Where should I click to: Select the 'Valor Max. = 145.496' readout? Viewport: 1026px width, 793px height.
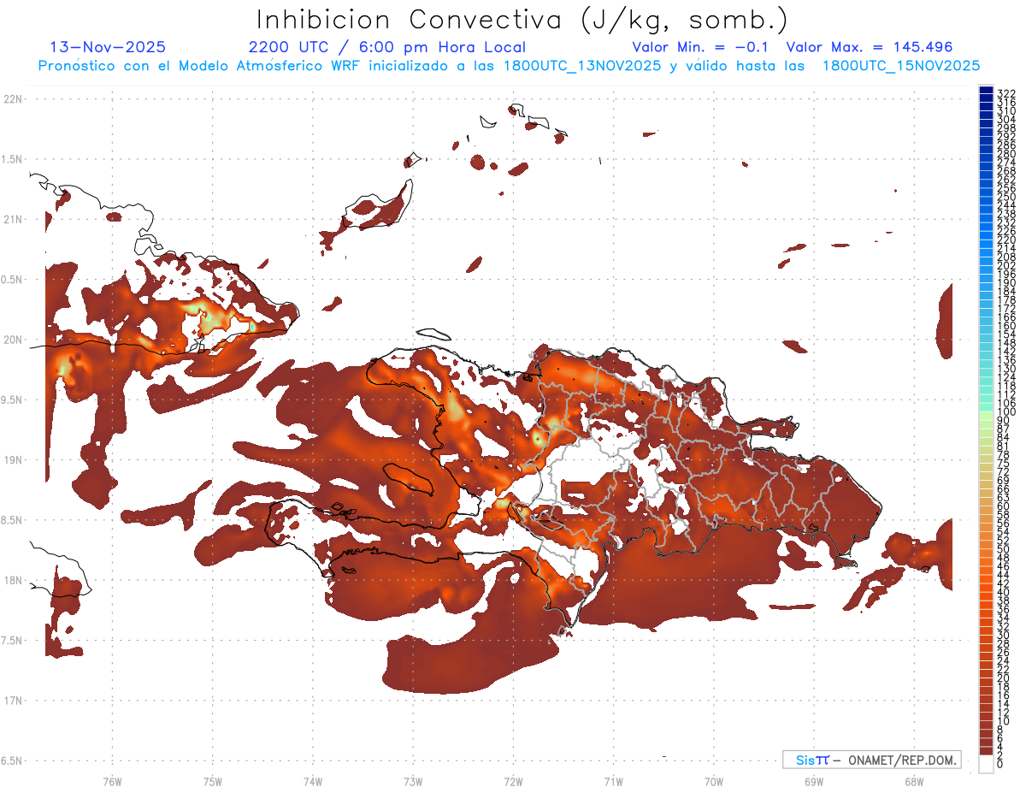(870, 47)
